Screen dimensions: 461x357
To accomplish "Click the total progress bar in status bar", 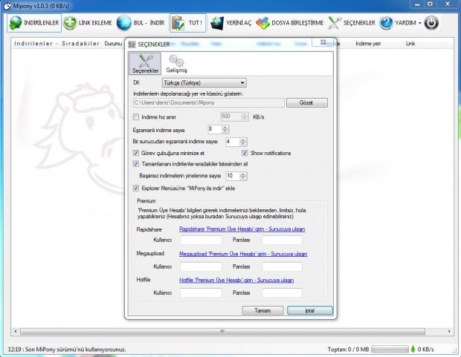I will click(390, 350).
